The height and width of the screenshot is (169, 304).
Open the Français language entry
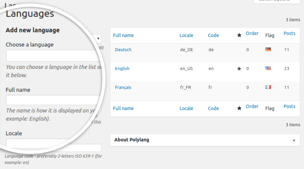(123, 88)
